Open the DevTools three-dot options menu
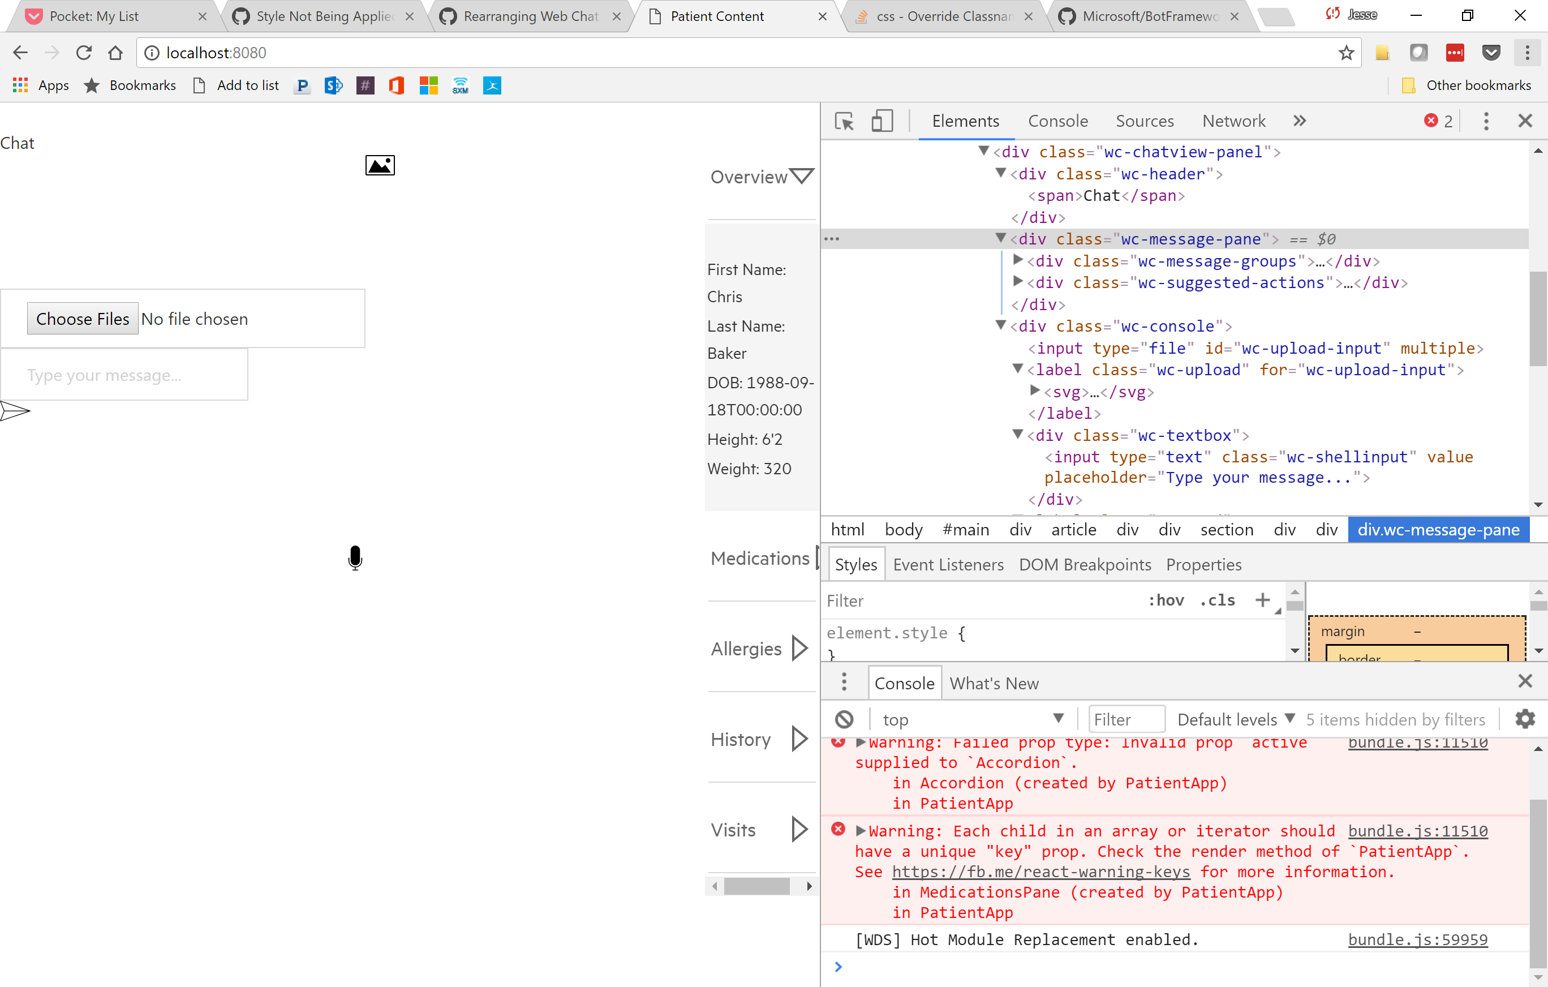The width and height of the screenshot is (1548, 987). pos(1486,121)
